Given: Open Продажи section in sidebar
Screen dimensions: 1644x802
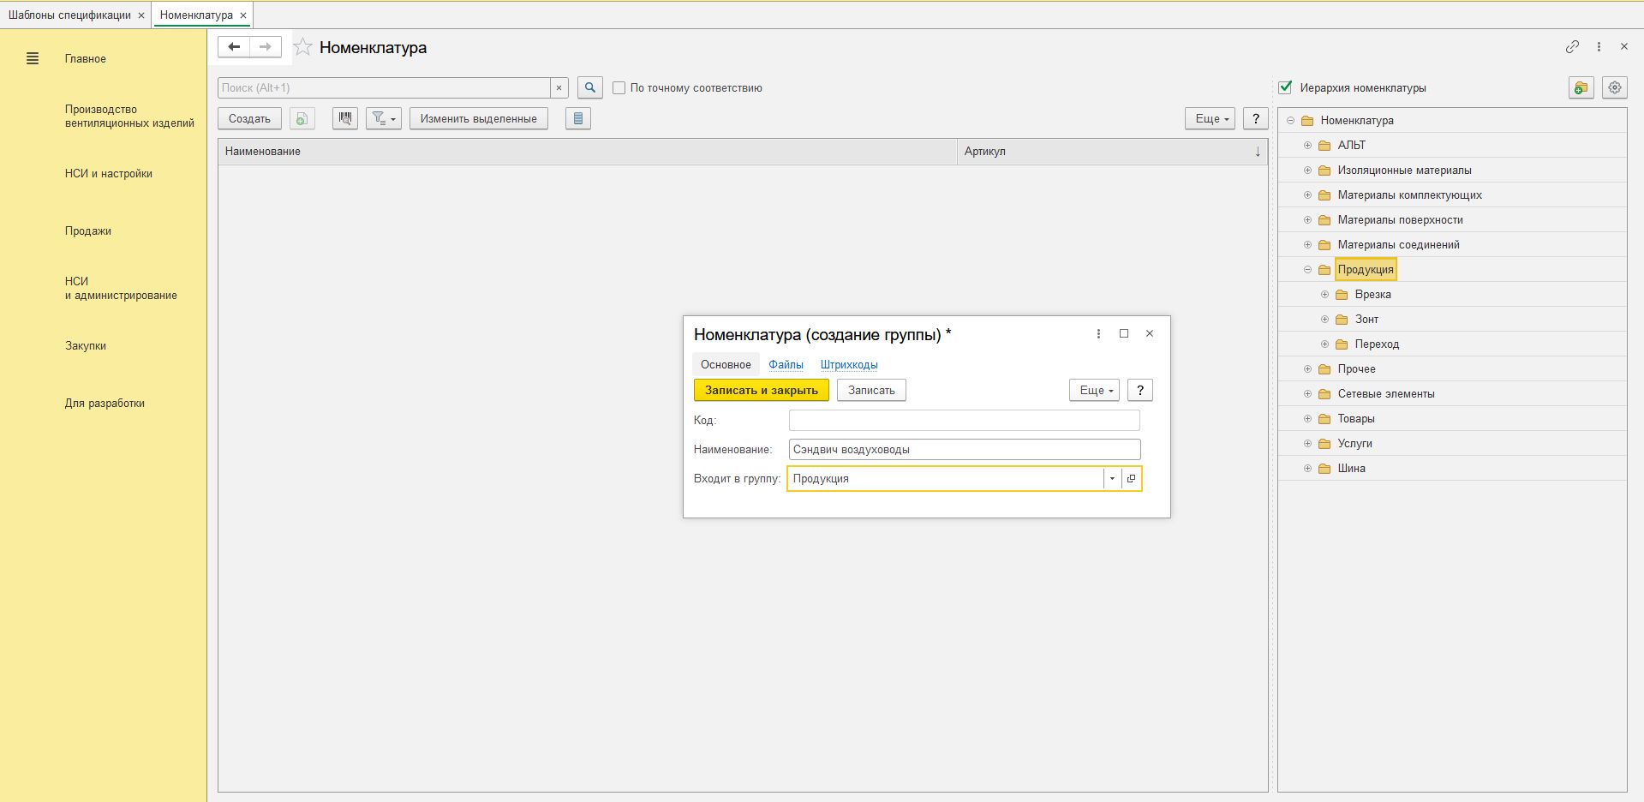Looking at the screenshot, I should point(88,231).
